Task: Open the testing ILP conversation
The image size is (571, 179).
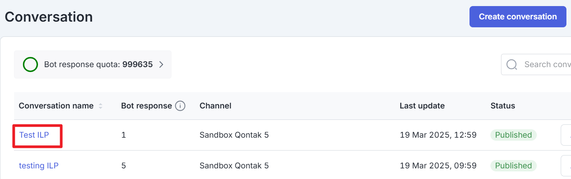Action: point(39,165)
